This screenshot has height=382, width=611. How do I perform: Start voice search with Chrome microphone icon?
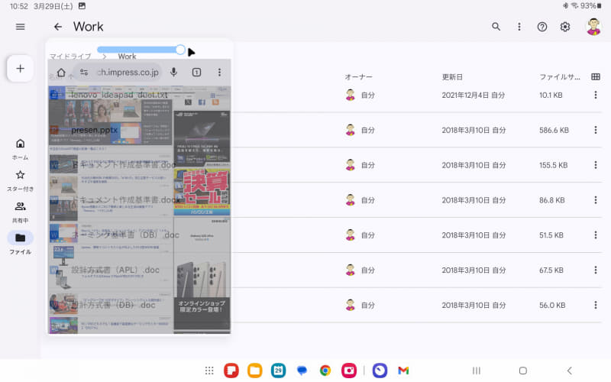(174, 73)
